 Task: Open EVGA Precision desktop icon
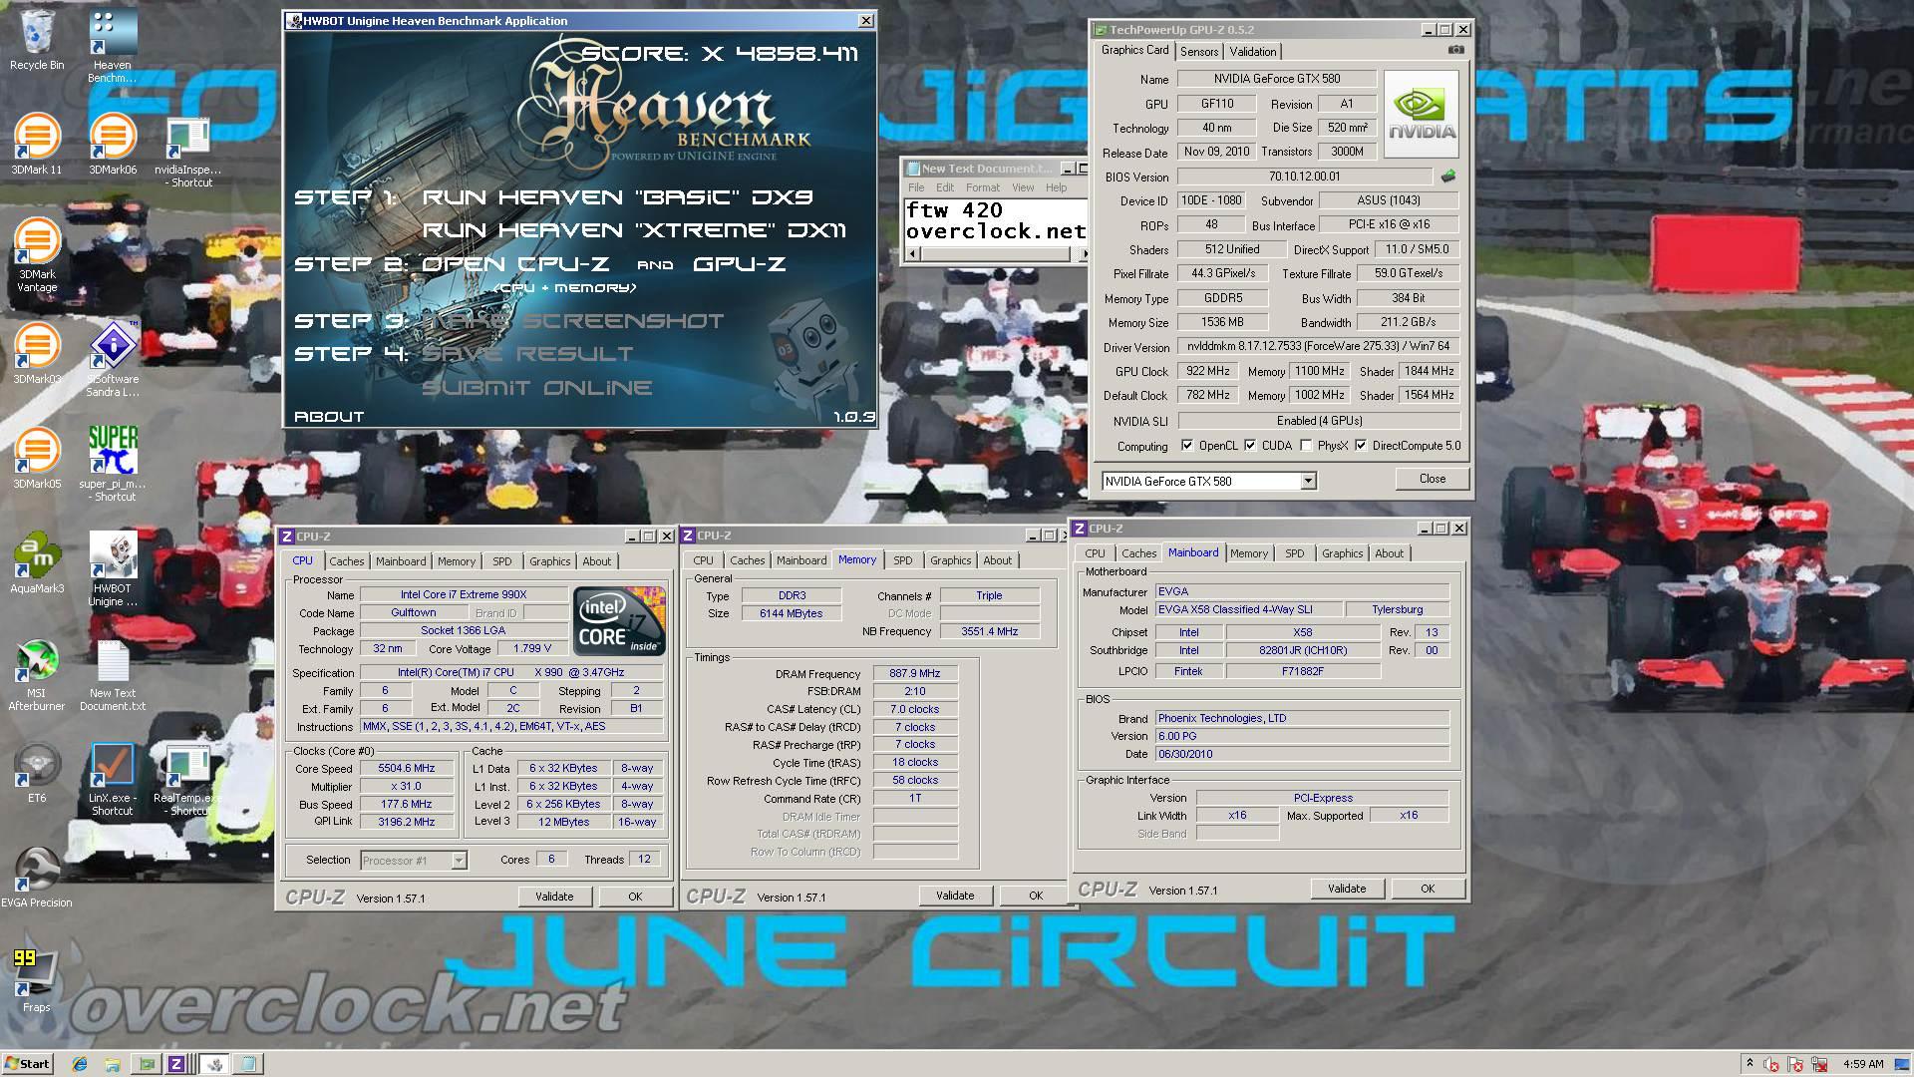pos(37,878)
